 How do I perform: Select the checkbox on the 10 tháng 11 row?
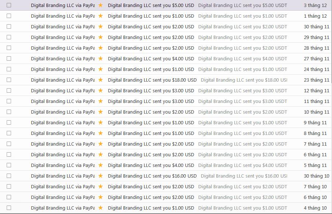tap(9, 112)
